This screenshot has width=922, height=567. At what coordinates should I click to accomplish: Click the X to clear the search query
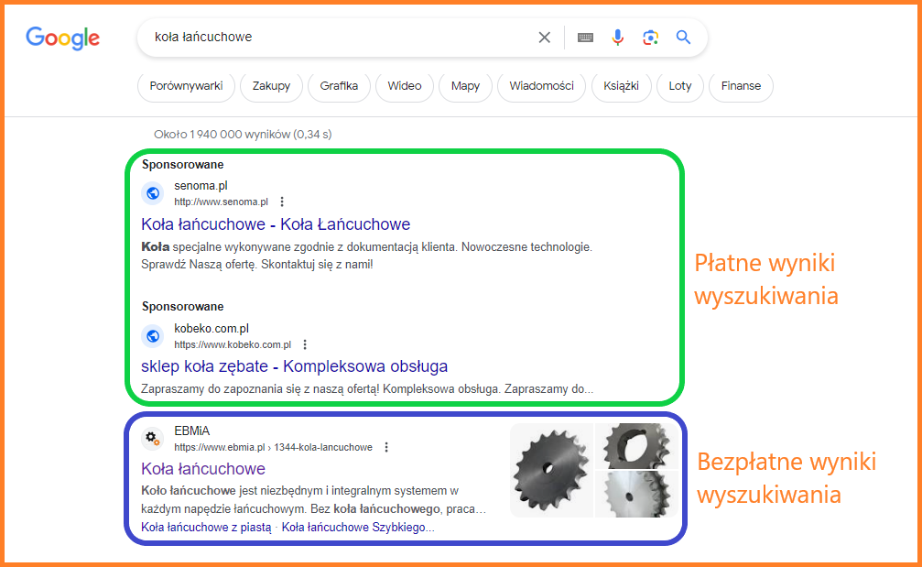[544, 37]
